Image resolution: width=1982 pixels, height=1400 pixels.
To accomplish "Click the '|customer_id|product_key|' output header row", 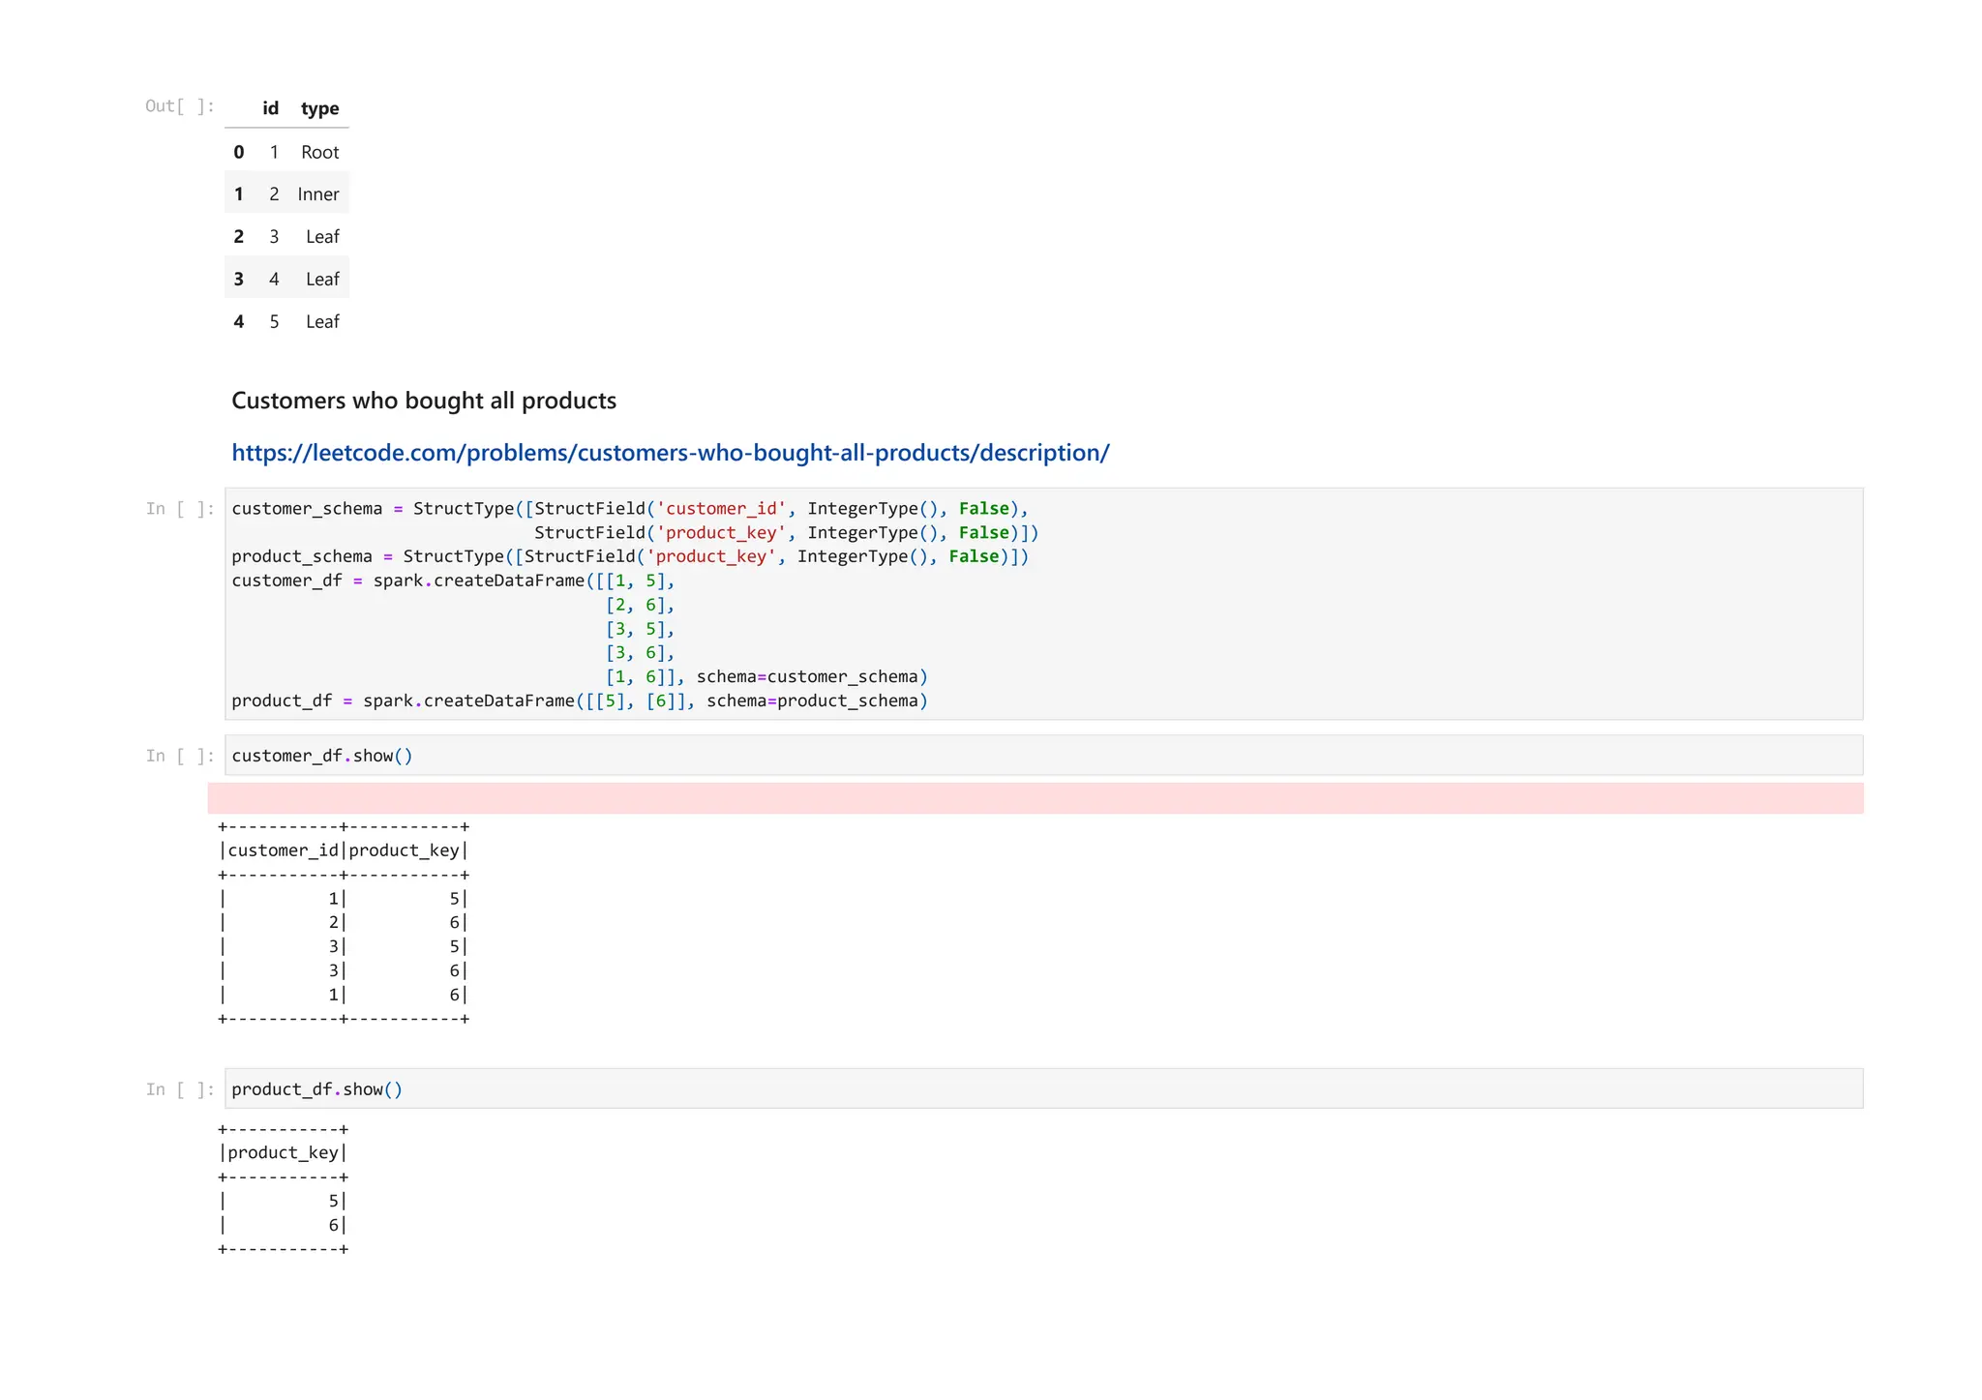I will (344, 850).
